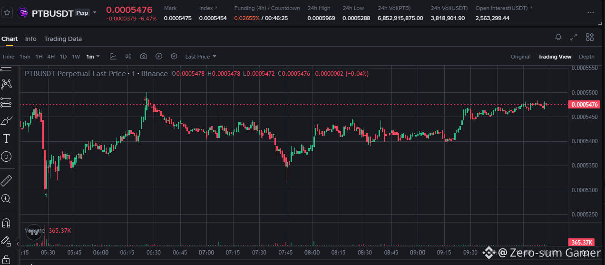605x265 pixels.
Task: Select the text annotation tool
Action: 7,138
